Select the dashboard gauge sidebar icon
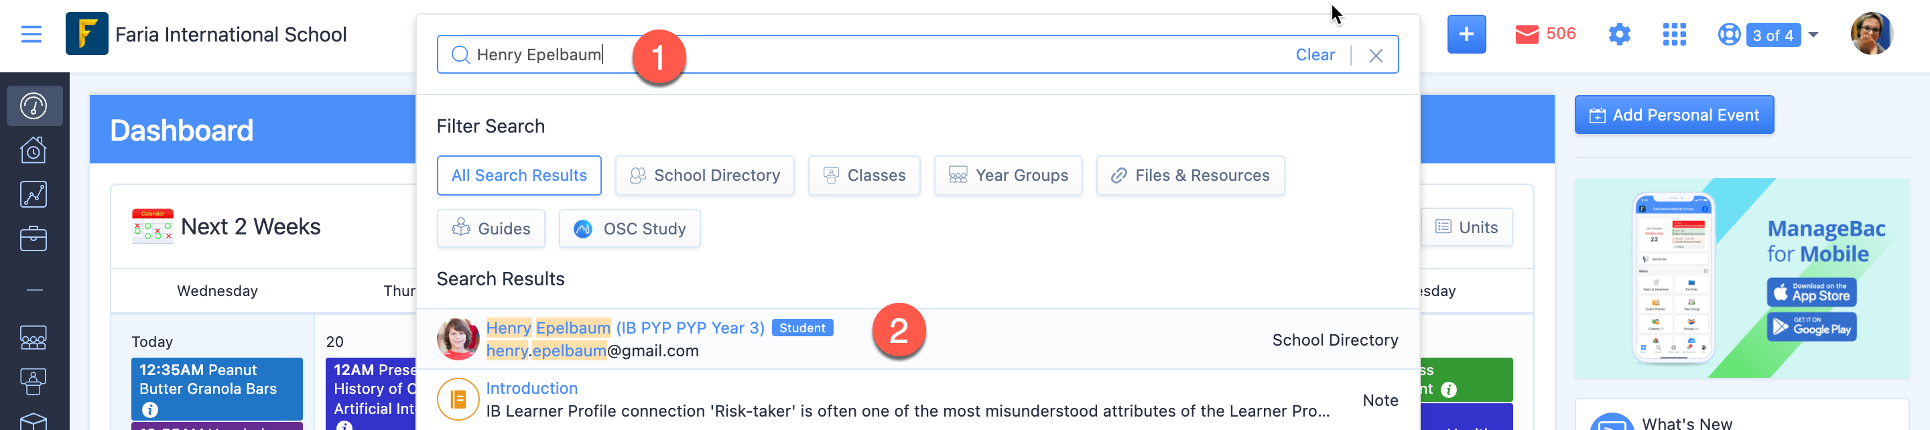 pos(34,106)
